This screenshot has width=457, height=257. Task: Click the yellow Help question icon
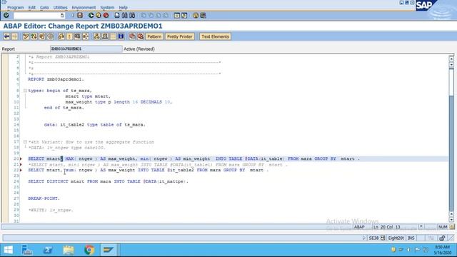(x=196, y=15)
